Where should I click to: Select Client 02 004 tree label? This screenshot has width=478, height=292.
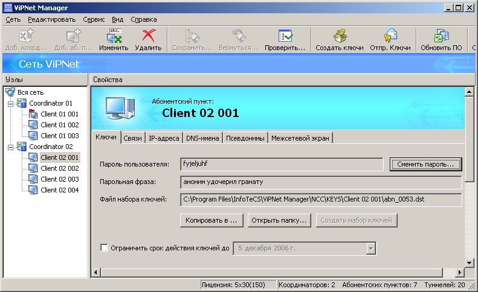60,190
